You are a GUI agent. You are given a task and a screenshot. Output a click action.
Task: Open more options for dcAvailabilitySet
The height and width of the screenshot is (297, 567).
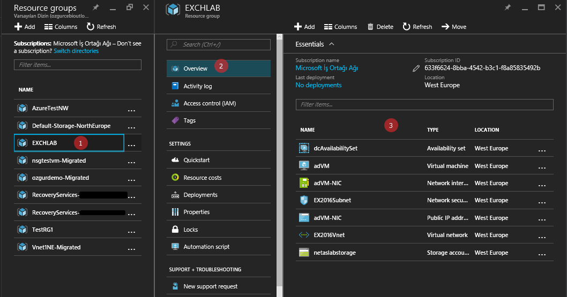click(542, 150)
